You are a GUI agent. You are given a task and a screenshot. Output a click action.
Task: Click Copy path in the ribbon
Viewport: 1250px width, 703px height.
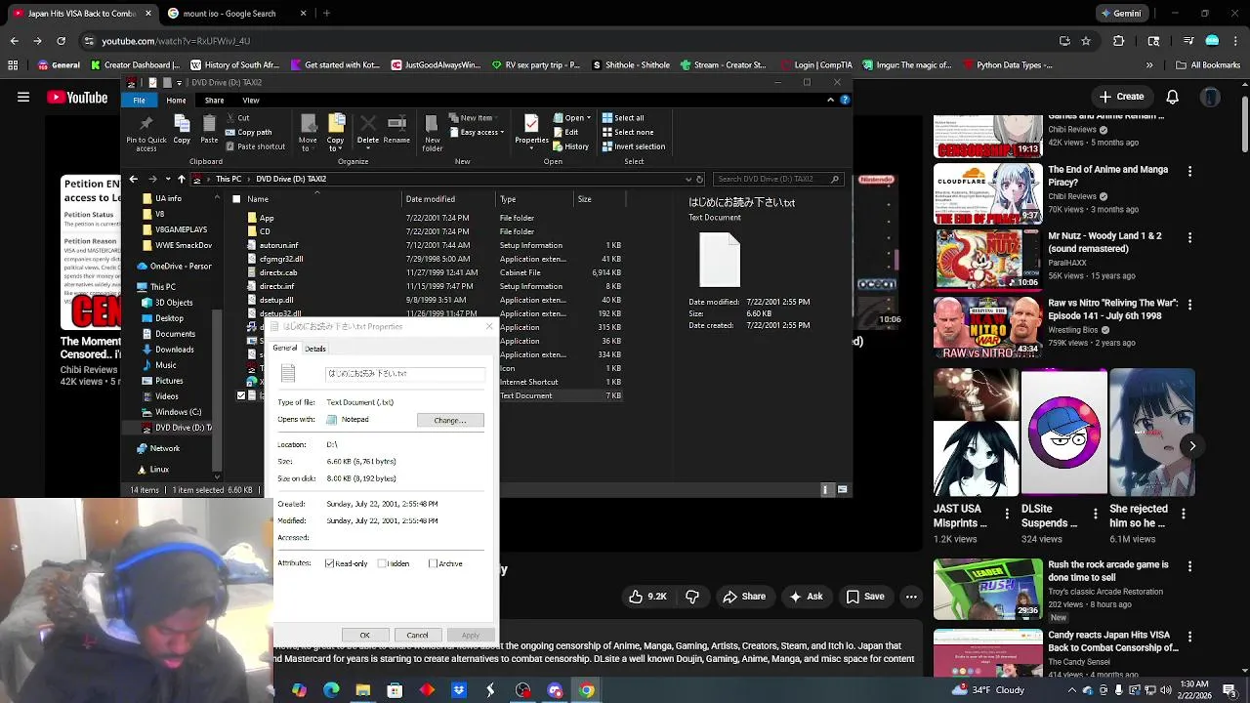pyautogui.click(x=248, y=132)
